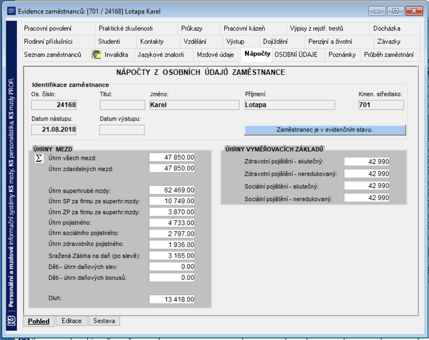Maximize the Evidence zaměstnanců window
This screenshot has height=340, width=429.
click(395, 11)
